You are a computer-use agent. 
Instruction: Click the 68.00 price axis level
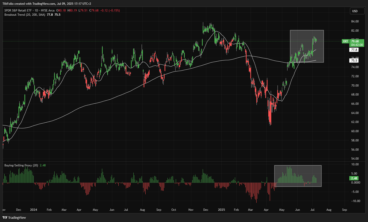coord(355,94)
